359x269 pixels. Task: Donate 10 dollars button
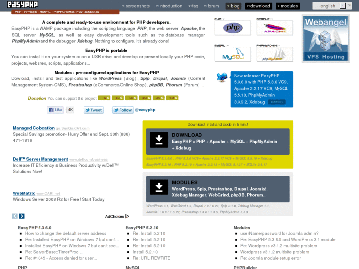pos(118,98)
